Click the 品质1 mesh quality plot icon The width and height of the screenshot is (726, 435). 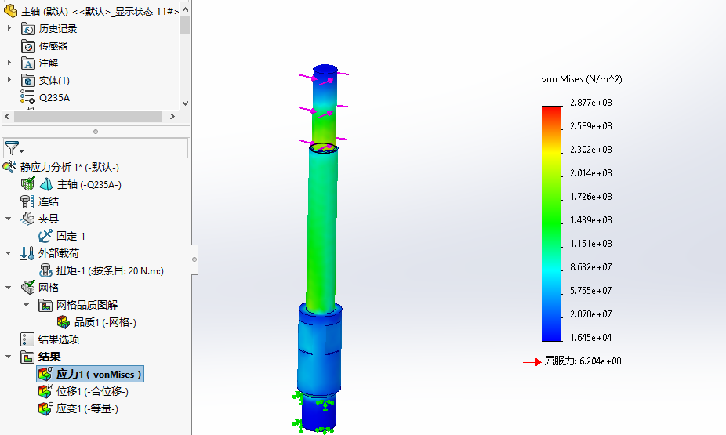64,322
